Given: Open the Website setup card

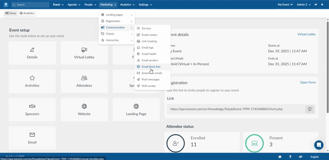Looking at the screenshot, I should coord(84,110).
